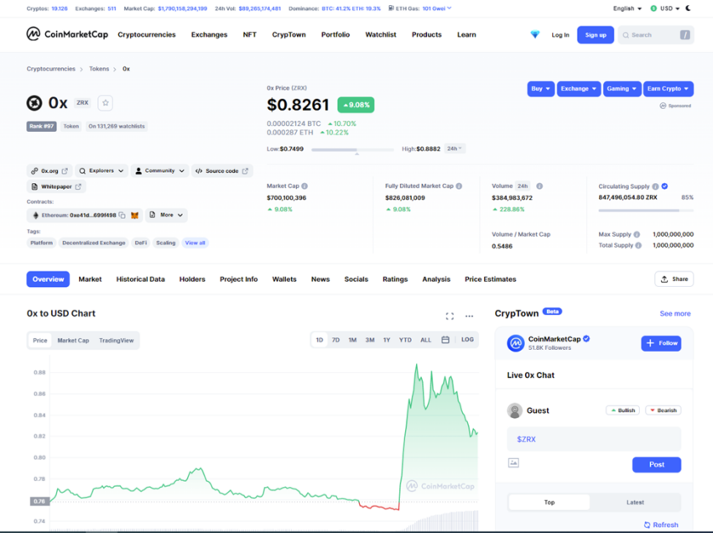713x533 pixels.
Task: Click the diamond rewards icon
Action: (535, 34)
